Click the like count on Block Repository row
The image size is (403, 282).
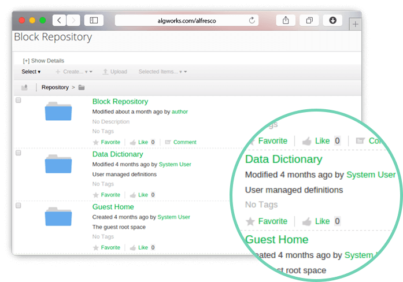(x=153, y=142)
